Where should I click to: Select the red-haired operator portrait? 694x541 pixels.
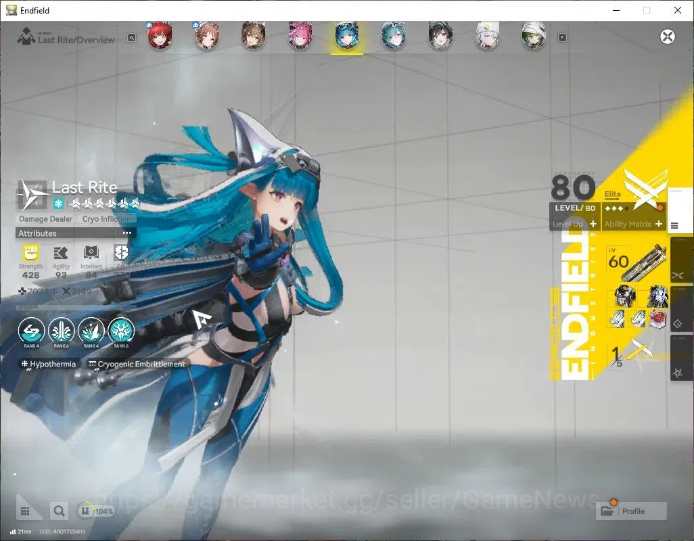pos(160,36)
